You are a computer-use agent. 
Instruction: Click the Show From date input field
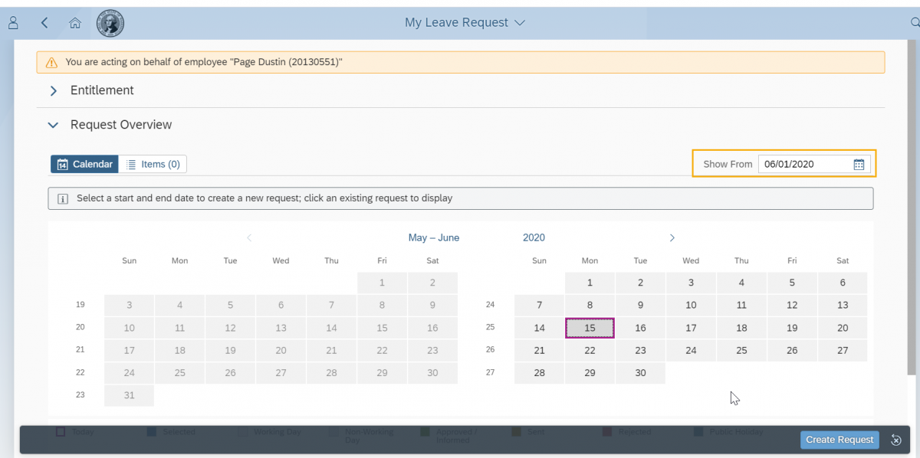click(x=804, y=164)
